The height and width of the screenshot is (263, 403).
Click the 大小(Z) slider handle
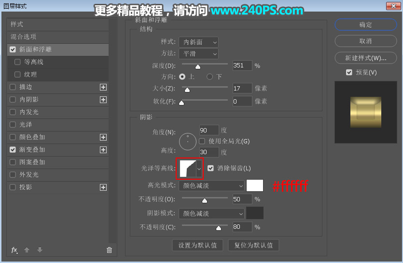187,90
